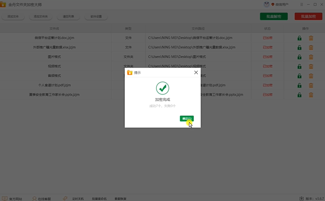Click the download icon beside version number
This screenshot has width=325, height=201.
click(x=301, y=199)
